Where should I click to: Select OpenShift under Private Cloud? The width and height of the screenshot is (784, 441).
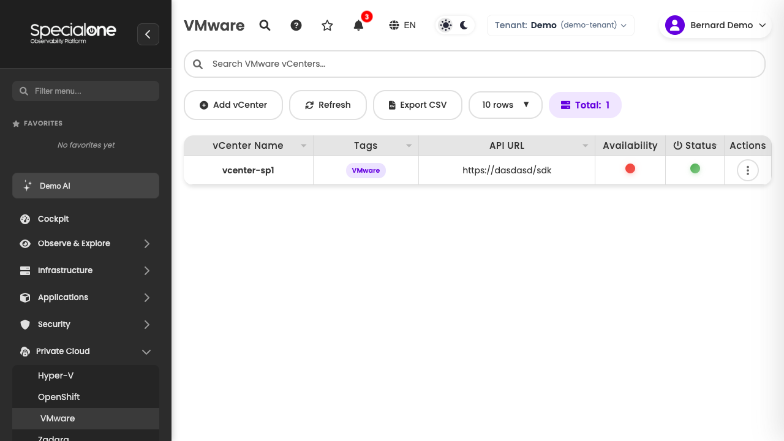click(x=86, y=397)
